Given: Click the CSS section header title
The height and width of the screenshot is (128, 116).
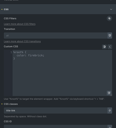Looking at the screenshot, I should (x=6, y=9).
